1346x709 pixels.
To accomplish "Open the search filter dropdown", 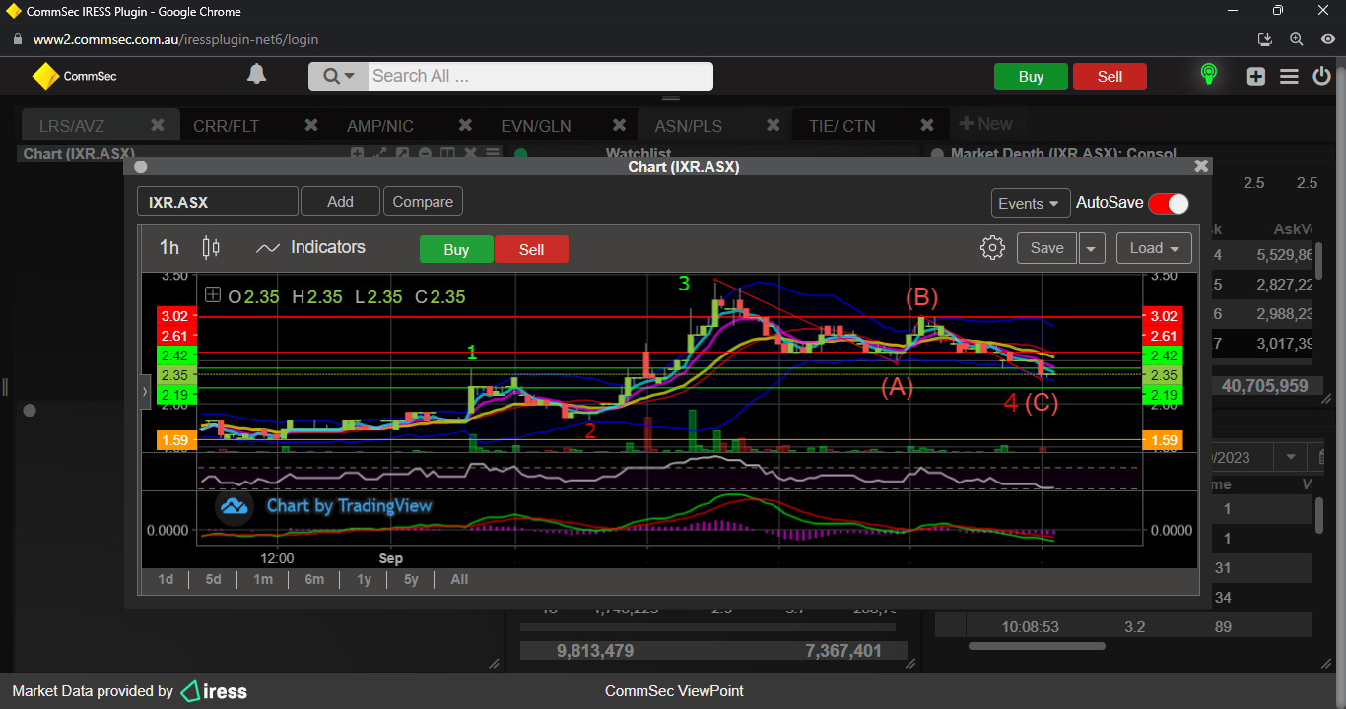I will (x=338, y=76).
